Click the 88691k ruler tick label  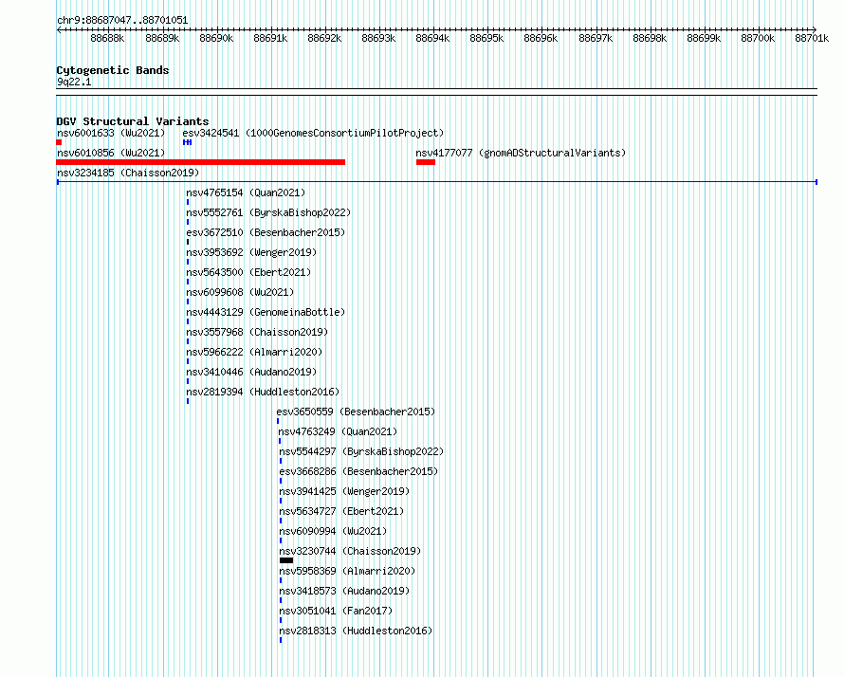point(270,38)
